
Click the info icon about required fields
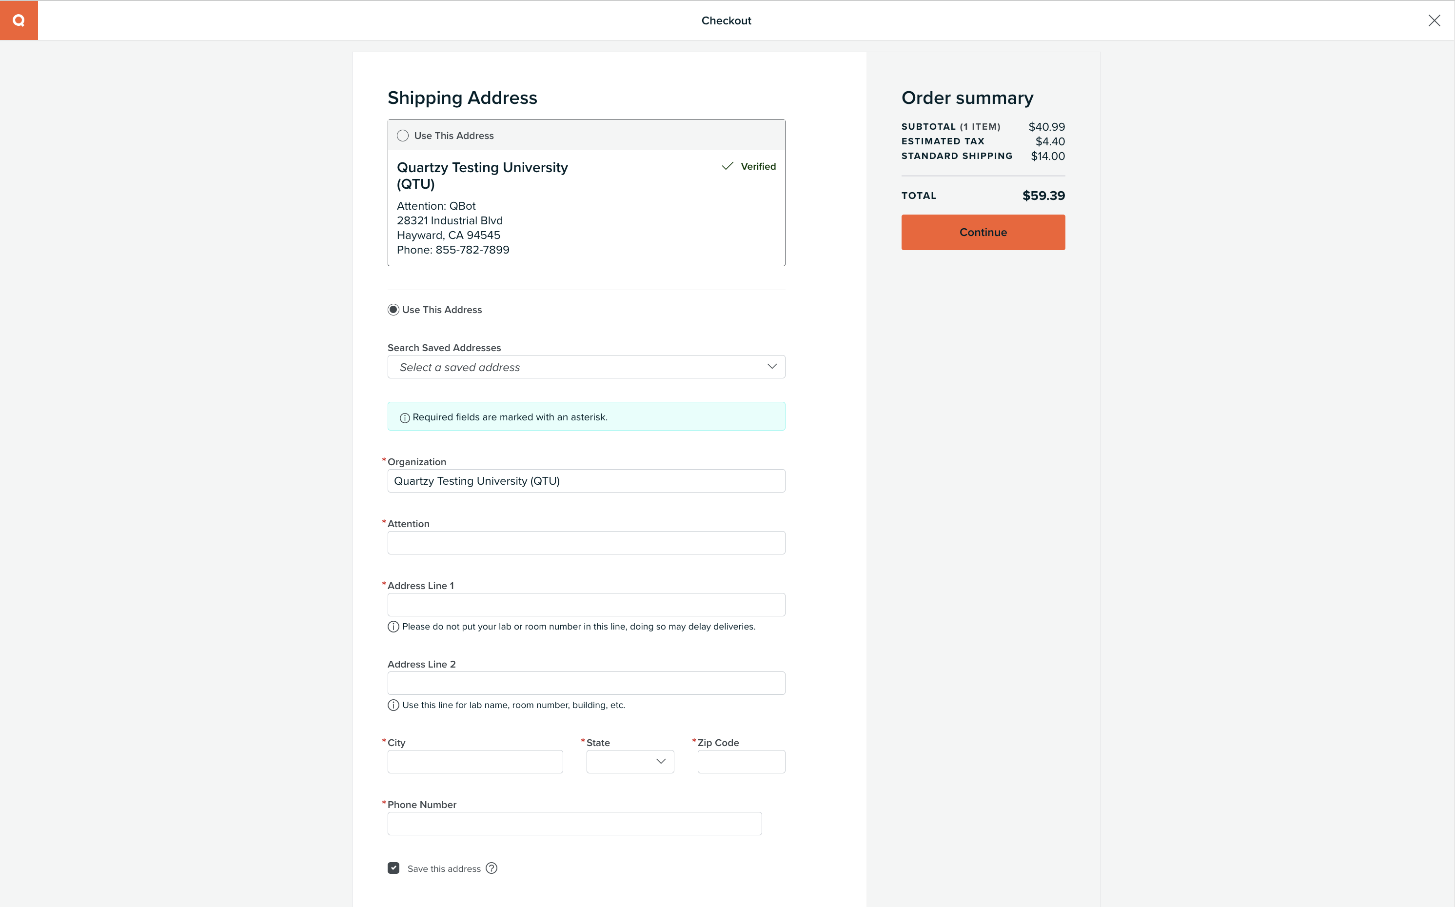pyautogui.click(x=404, y=417)
